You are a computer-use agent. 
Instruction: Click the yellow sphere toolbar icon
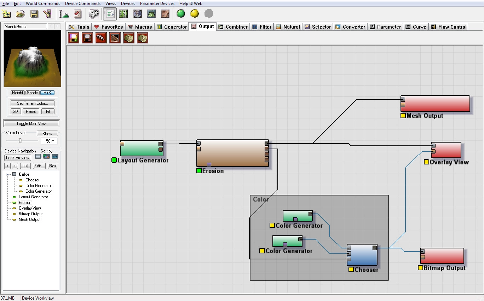pyautogui.click(x=195, y=14)
